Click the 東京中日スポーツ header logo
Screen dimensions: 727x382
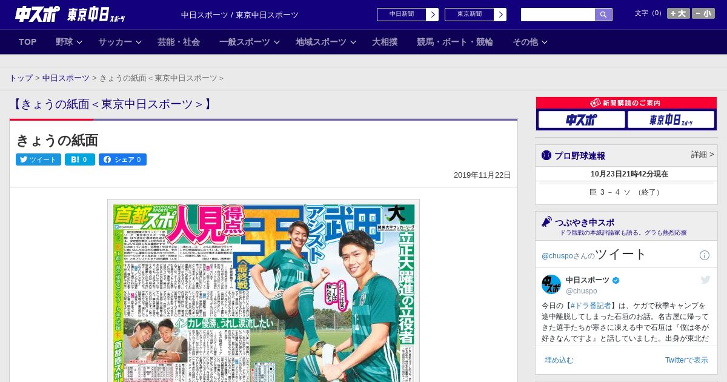pyautogui.click(x=96, y=15)
